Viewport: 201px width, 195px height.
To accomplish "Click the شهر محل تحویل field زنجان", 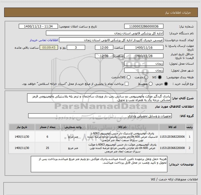I will click(x=144, y=70).
